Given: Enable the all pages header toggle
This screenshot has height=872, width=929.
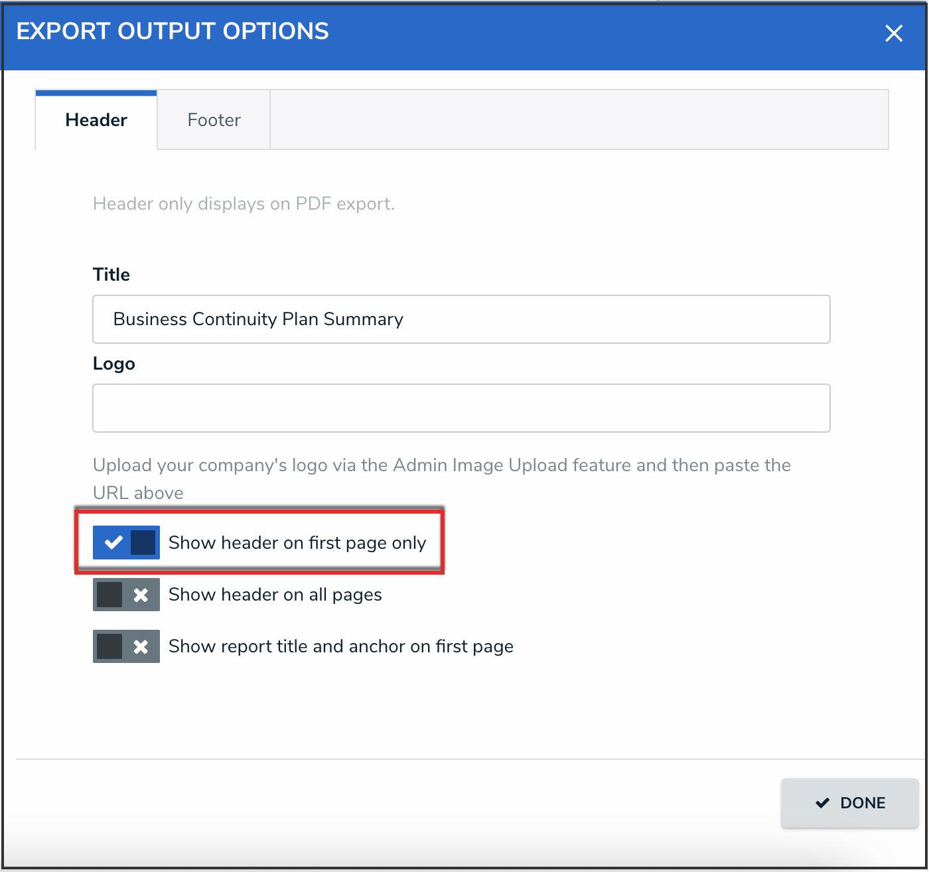Looking at the screenshot, I should click(x=126, y=594).
